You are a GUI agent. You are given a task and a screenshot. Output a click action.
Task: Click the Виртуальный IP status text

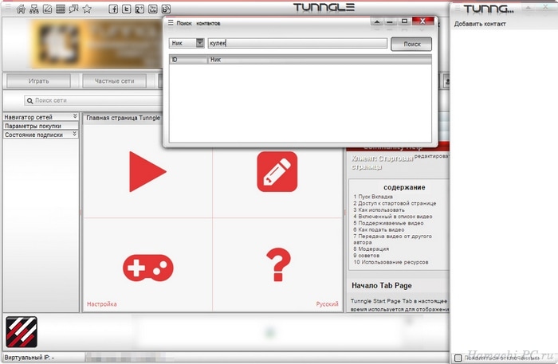click(x=29, y=358)
